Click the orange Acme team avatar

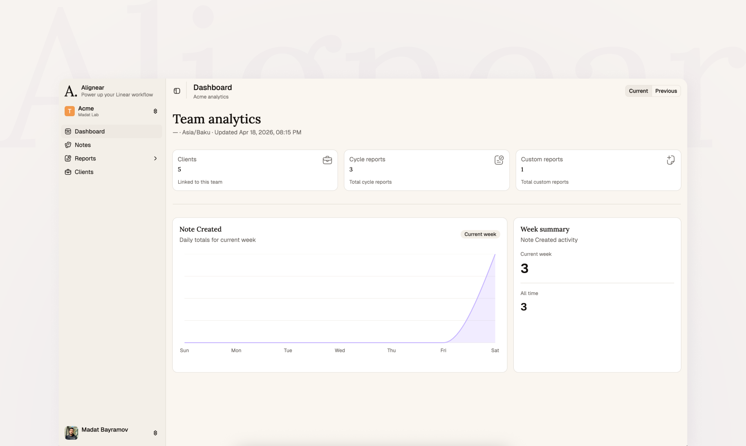click(x=69, y=111)
